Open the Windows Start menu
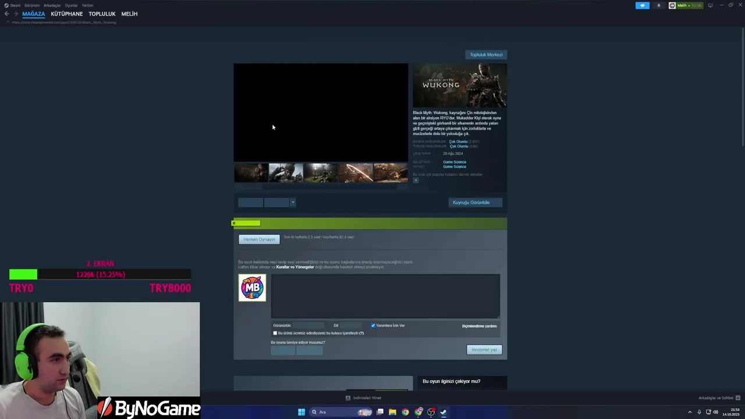Screen dimensions: 745x419 pyautogui.click(x=301, y=412)
